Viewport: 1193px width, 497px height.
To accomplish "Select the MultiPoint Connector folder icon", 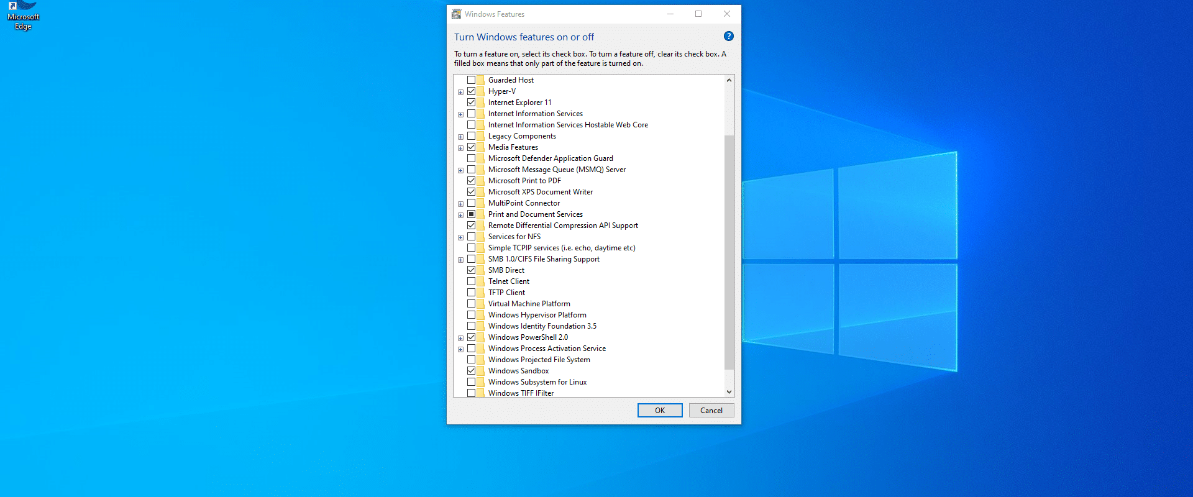I will (x=481, y=203).
